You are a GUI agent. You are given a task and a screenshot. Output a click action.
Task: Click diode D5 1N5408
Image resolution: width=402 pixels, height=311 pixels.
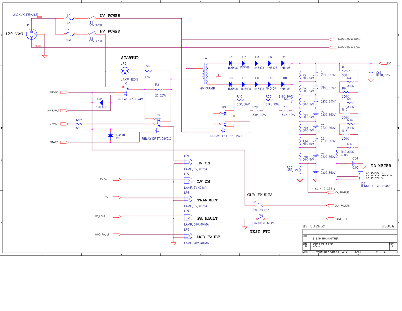pos(283,63)
